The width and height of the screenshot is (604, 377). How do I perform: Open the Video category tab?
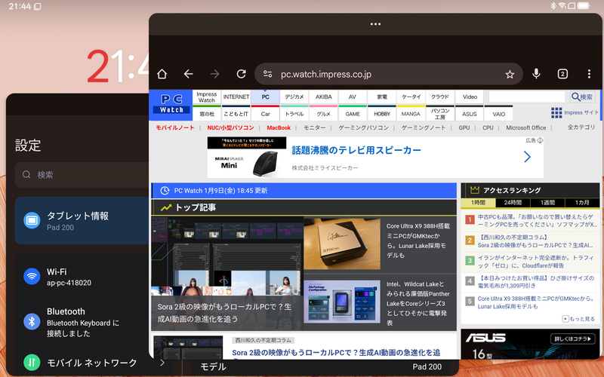[470, 97]
